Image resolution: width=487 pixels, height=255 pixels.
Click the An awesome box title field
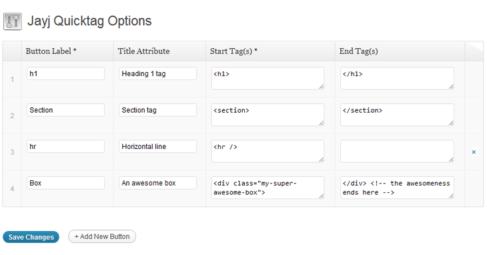pos(158,183)
